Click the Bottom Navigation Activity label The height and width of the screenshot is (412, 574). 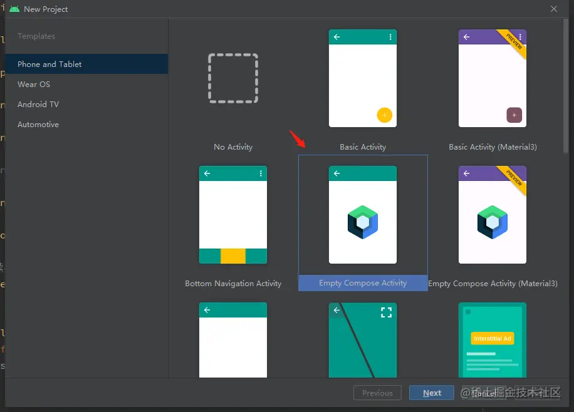[233, 284]
